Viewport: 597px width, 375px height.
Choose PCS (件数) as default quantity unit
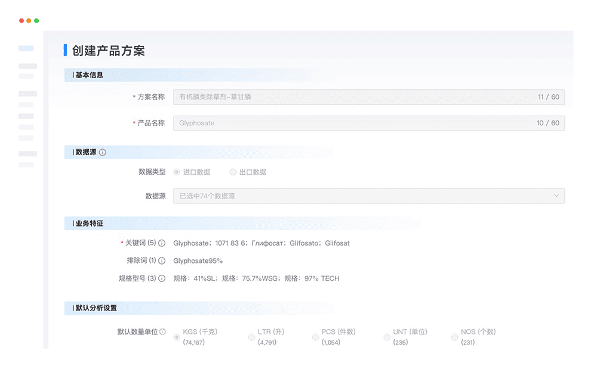(x=315, y=337)
